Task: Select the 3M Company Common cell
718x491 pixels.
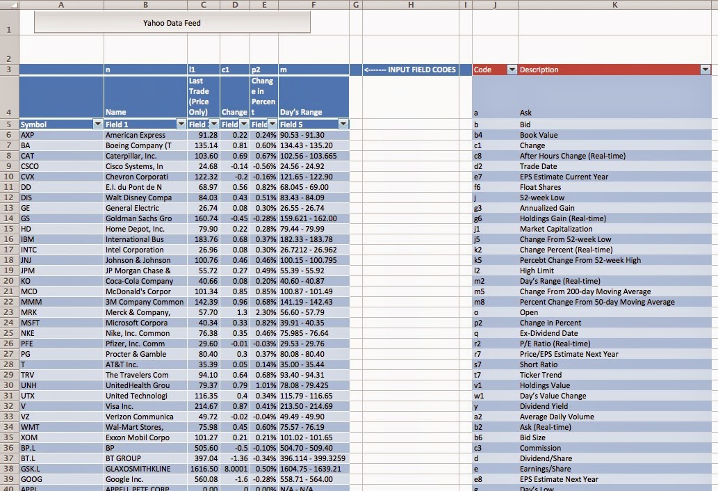Action: [145, 302]
